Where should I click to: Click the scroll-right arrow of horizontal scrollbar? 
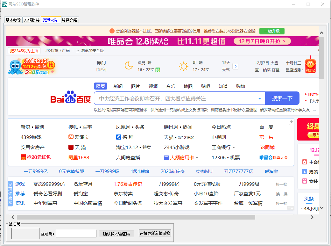point(312,217)
